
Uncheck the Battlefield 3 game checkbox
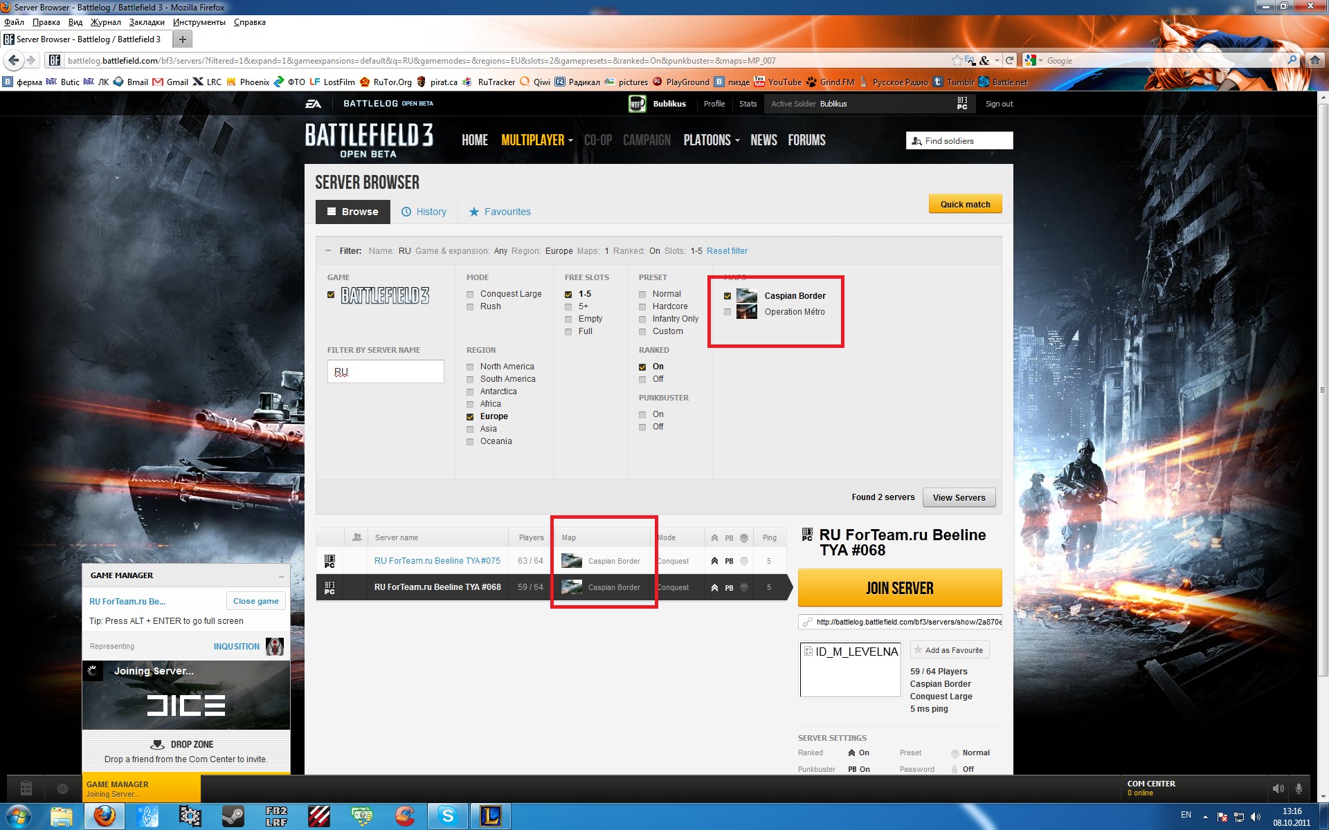(331, 295)
